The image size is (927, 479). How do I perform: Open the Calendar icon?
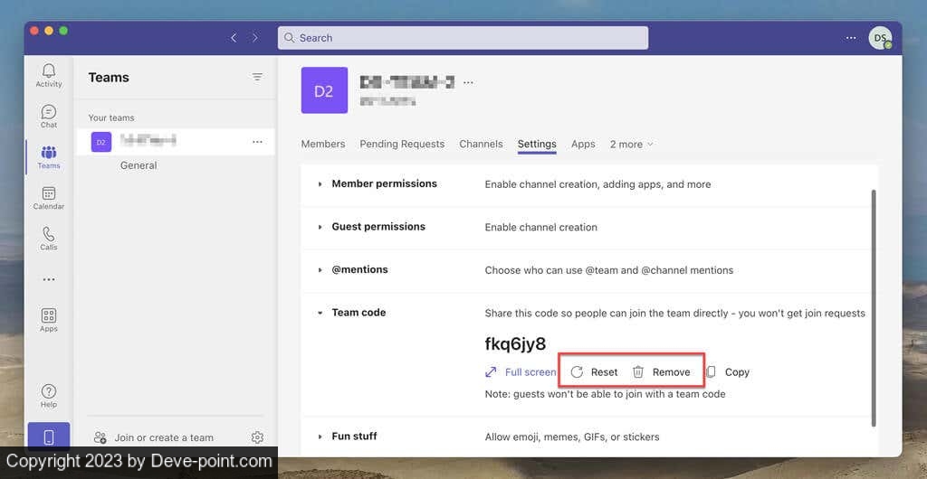point(49,197)
